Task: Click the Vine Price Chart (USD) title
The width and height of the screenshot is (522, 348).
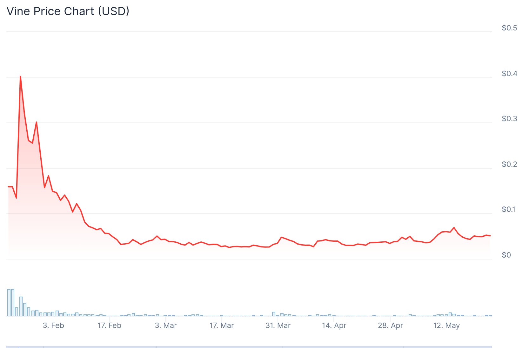Action: tap(68, 11)
